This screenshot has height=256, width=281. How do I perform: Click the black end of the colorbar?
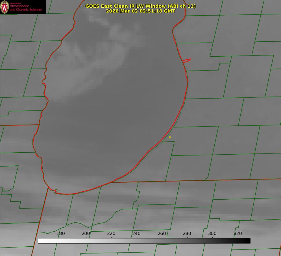pyautogui.click(x=248, y=241)
